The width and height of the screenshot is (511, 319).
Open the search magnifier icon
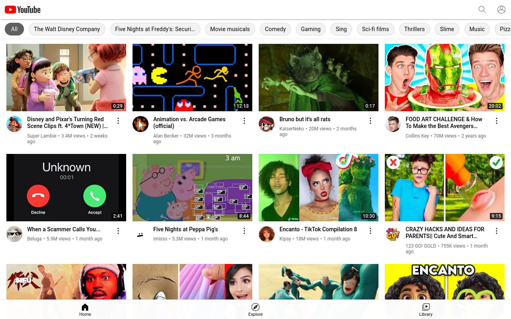[482, 10]
